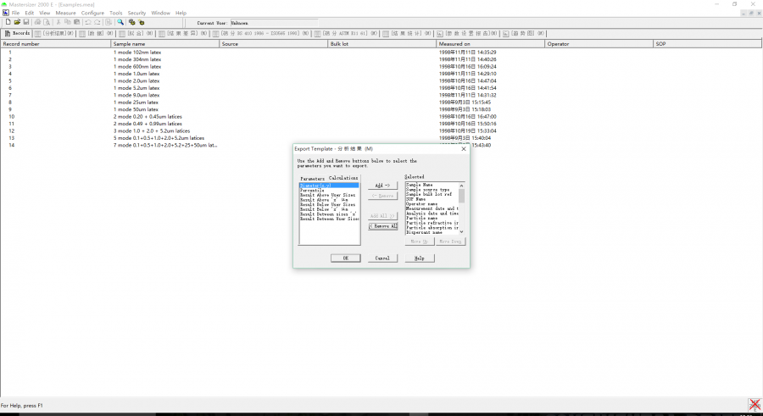Select the Parameters tab in Export Template
This screenshot has height=416, width=763.
(312, 179)
